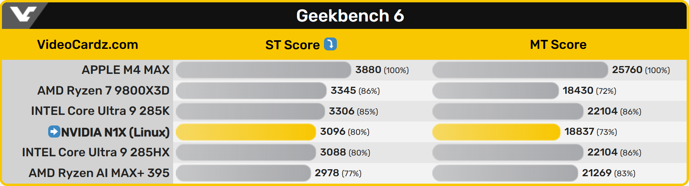Screen dimensions: 689x186
Task: Click the blue arrow icon before NVIDIA N1X
Action: pos(54,132)
